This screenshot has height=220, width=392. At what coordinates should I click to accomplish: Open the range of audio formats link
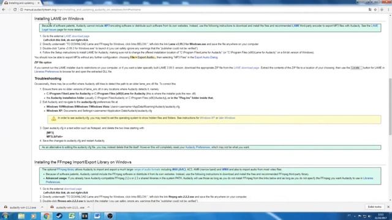[147, 170]
